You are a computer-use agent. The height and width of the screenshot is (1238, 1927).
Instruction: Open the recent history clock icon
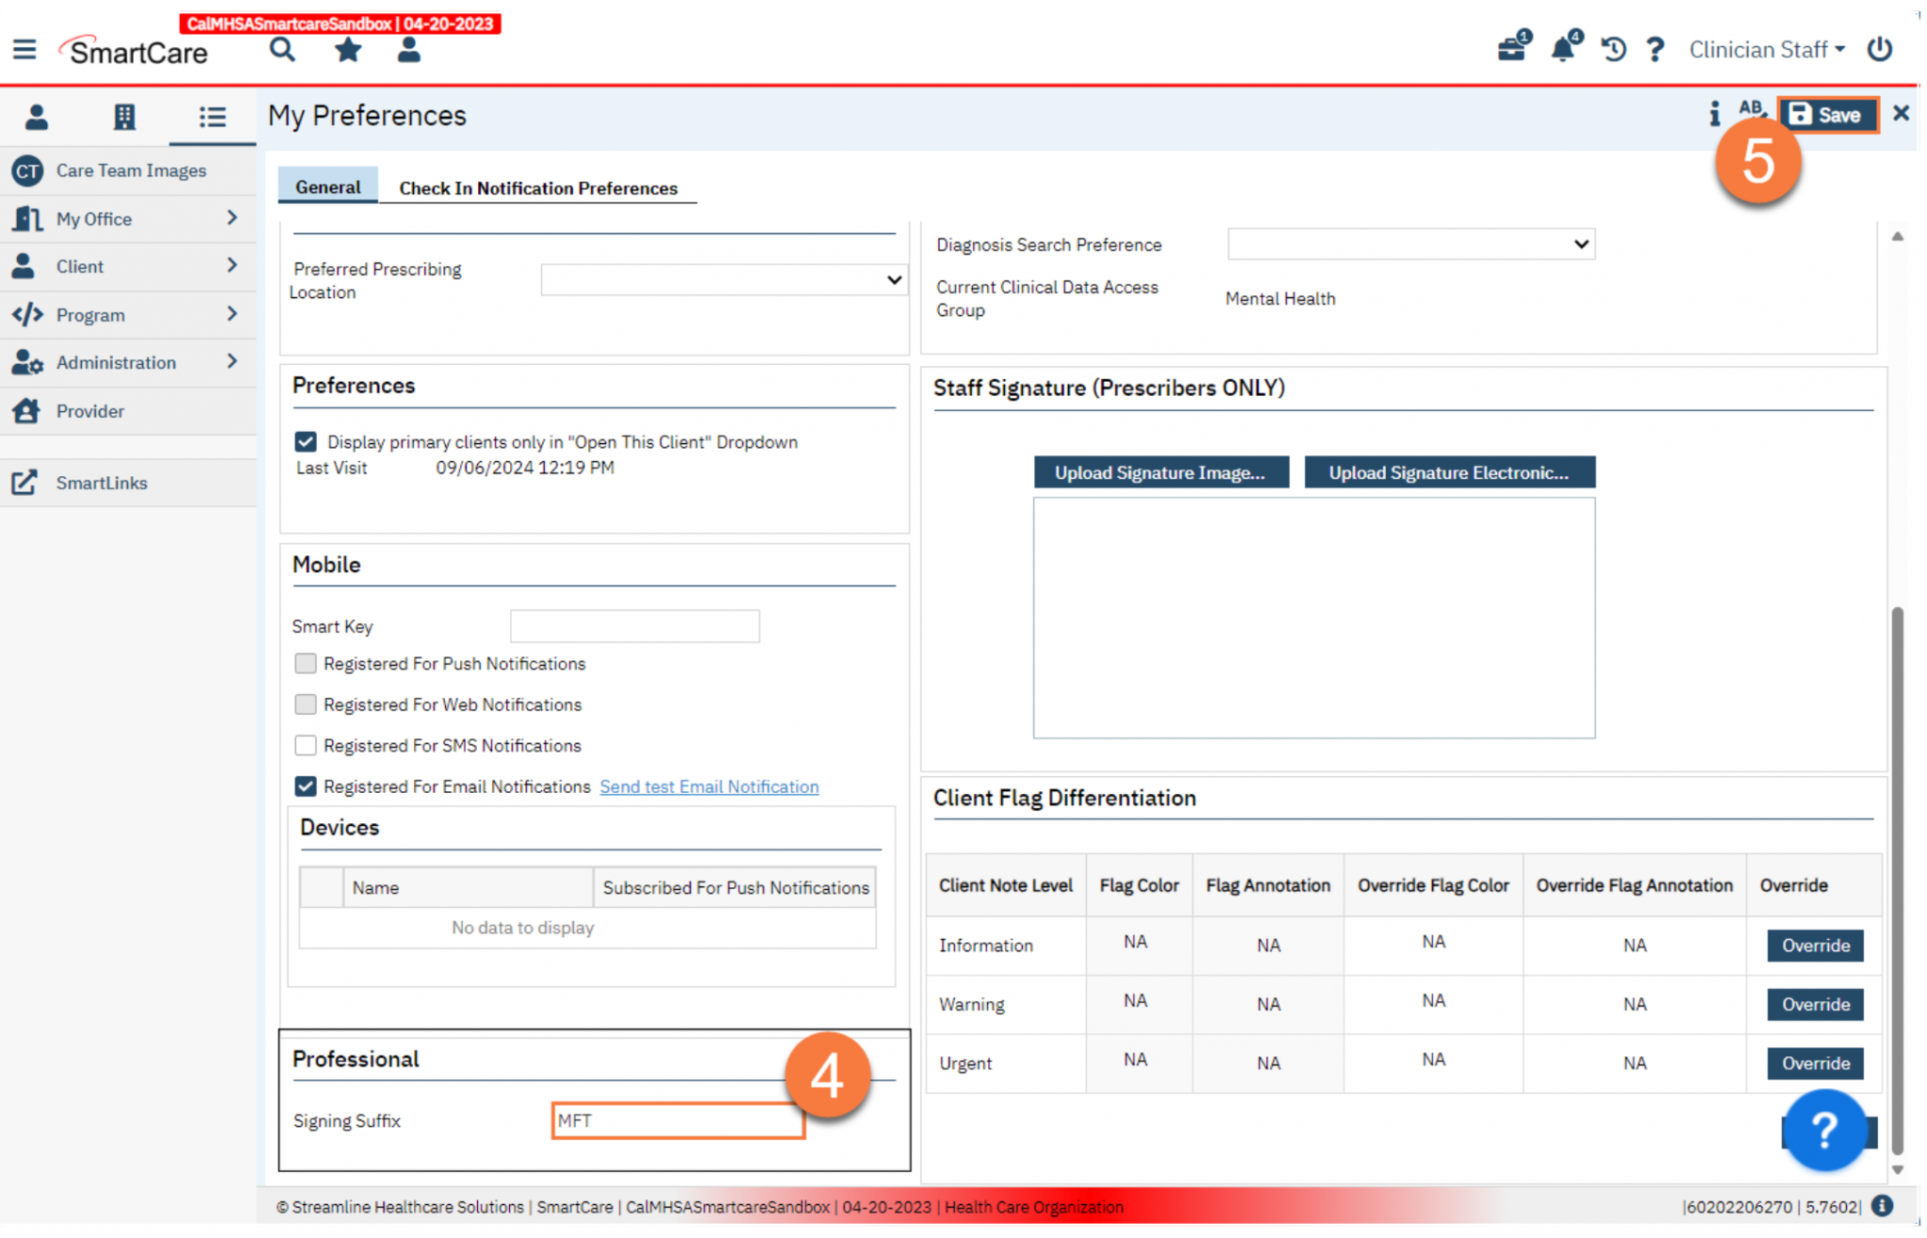[x=1614, y=49]
